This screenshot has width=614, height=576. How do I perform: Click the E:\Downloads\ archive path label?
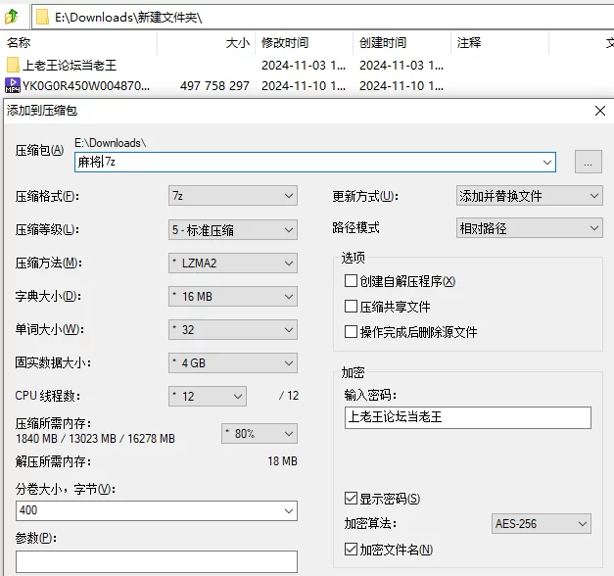coord(111,143)
